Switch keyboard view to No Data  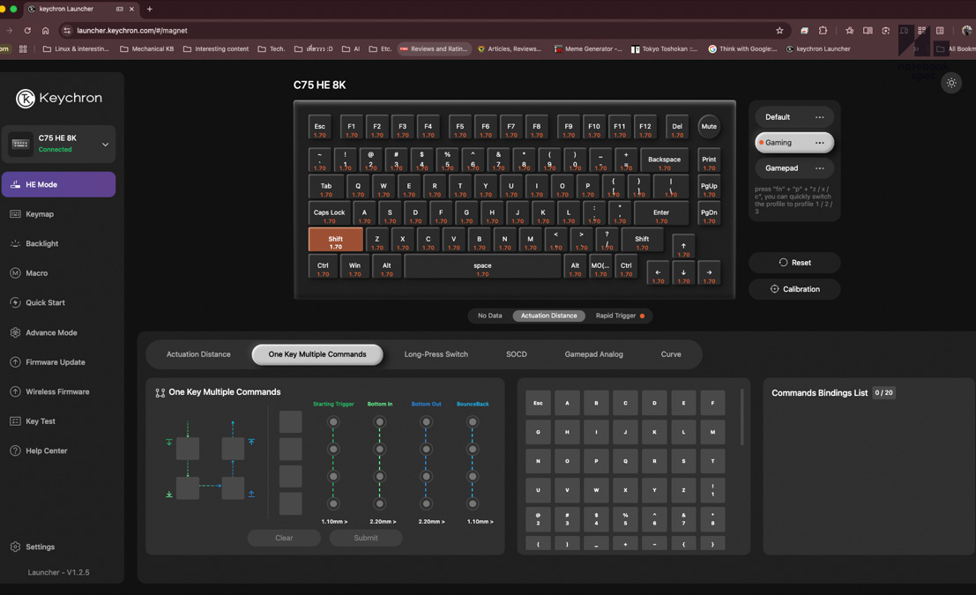point(489,315)
